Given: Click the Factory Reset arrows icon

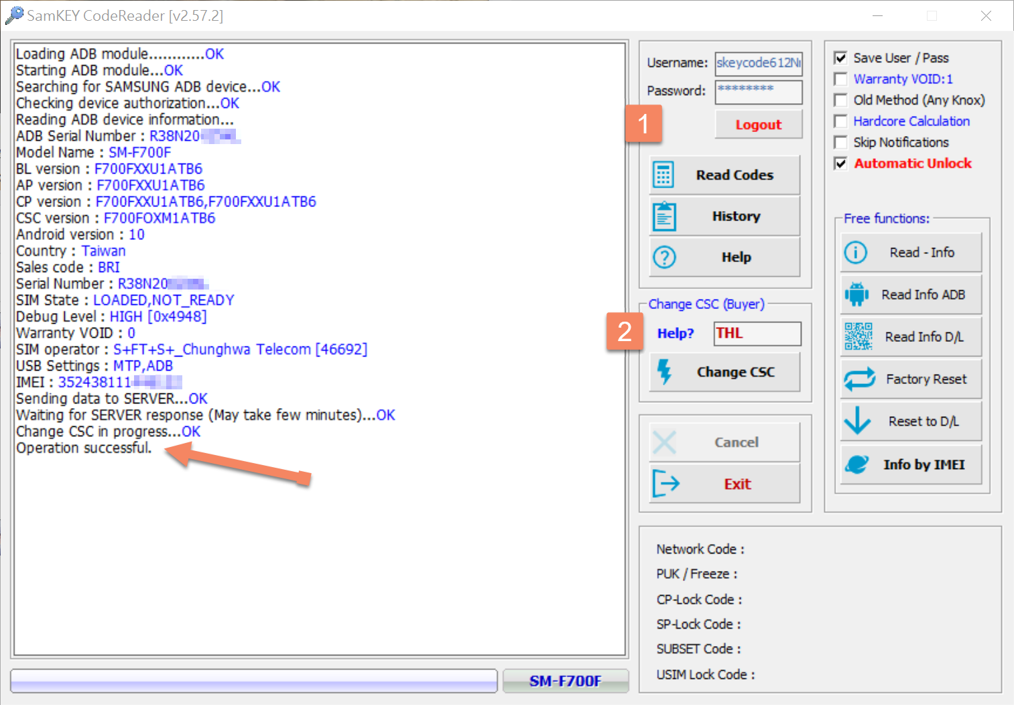Looking at the screenshot, I should 859,379.
